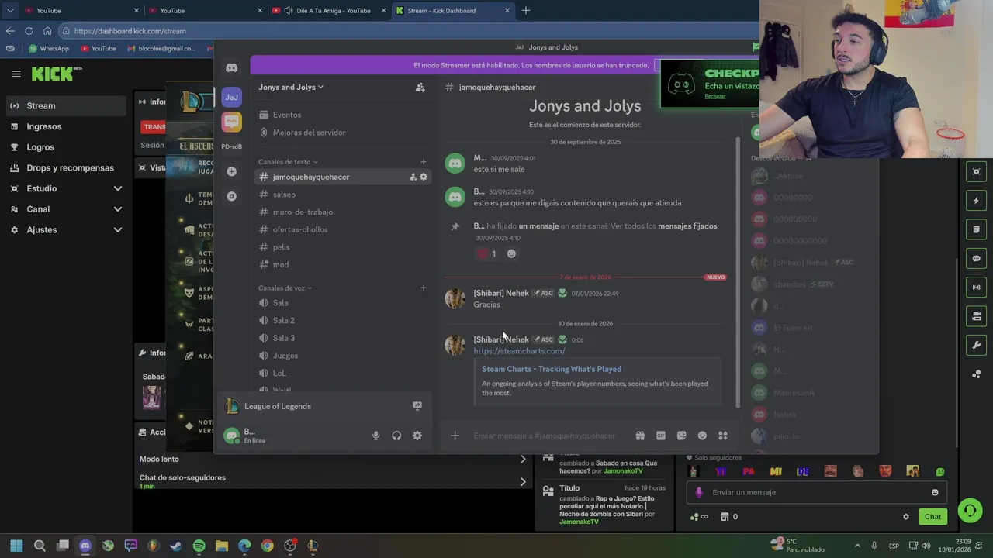Viewport: 993px width, 558px height.
Task: Open the GIF picker in Discord
Action: 661,436
